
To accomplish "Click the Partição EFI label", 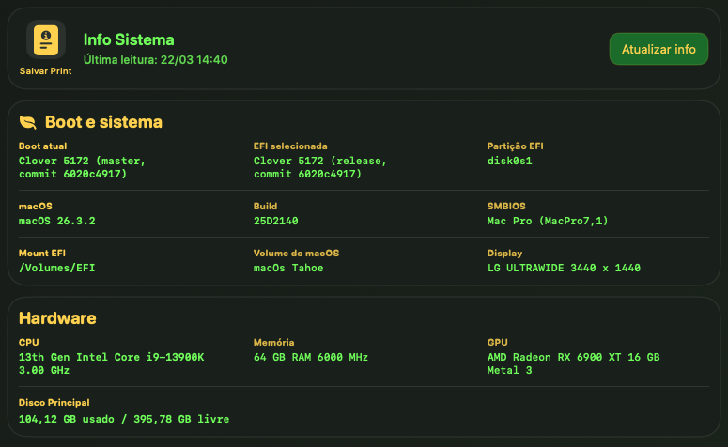I will (515, 146).
